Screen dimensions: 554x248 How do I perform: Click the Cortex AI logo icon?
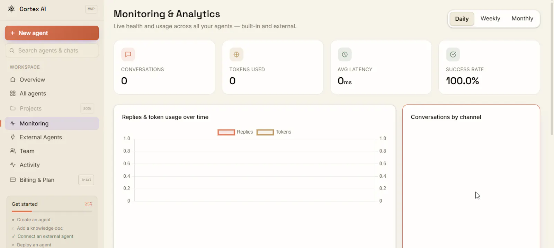[x=11, y=9]
